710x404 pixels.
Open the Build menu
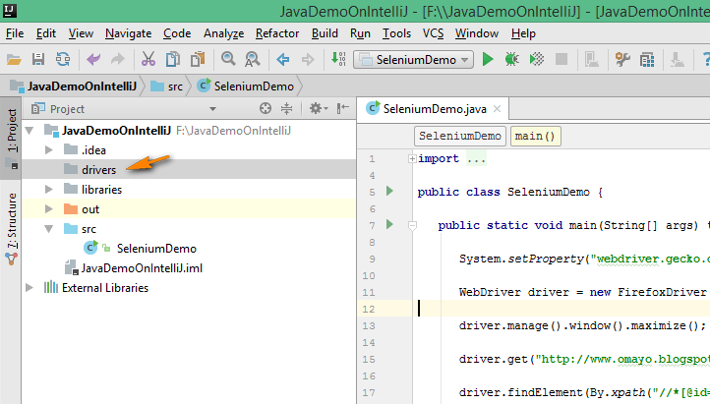tap(325, 33)
